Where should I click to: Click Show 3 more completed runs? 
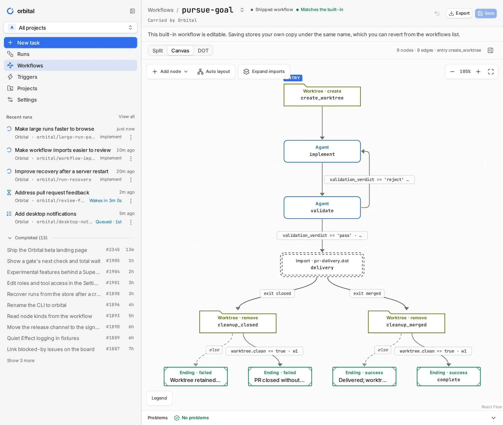click(x=21, y=360)
